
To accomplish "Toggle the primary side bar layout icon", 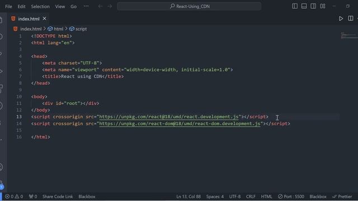I will (295, 6).
